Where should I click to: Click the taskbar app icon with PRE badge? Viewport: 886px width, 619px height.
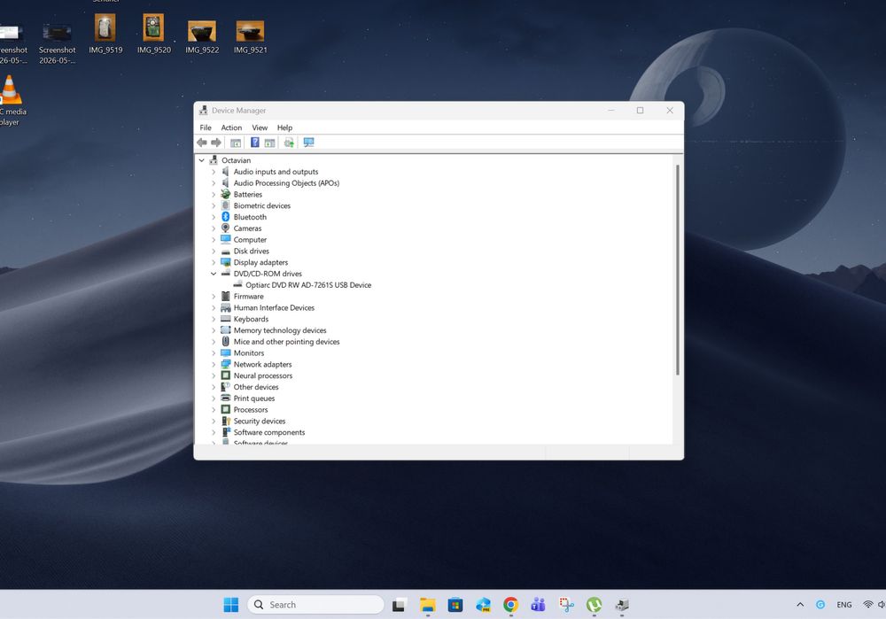pos(483,604)
